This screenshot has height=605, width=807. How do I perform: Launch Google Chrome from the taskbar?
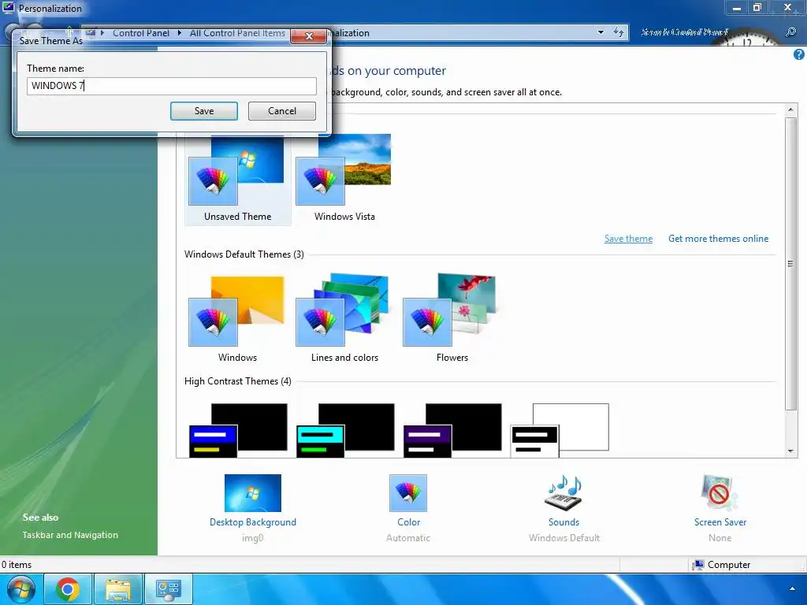(68, 589)
